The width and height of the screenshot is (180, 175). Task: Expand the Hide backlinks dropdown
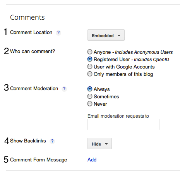click(x=99, y=144)
